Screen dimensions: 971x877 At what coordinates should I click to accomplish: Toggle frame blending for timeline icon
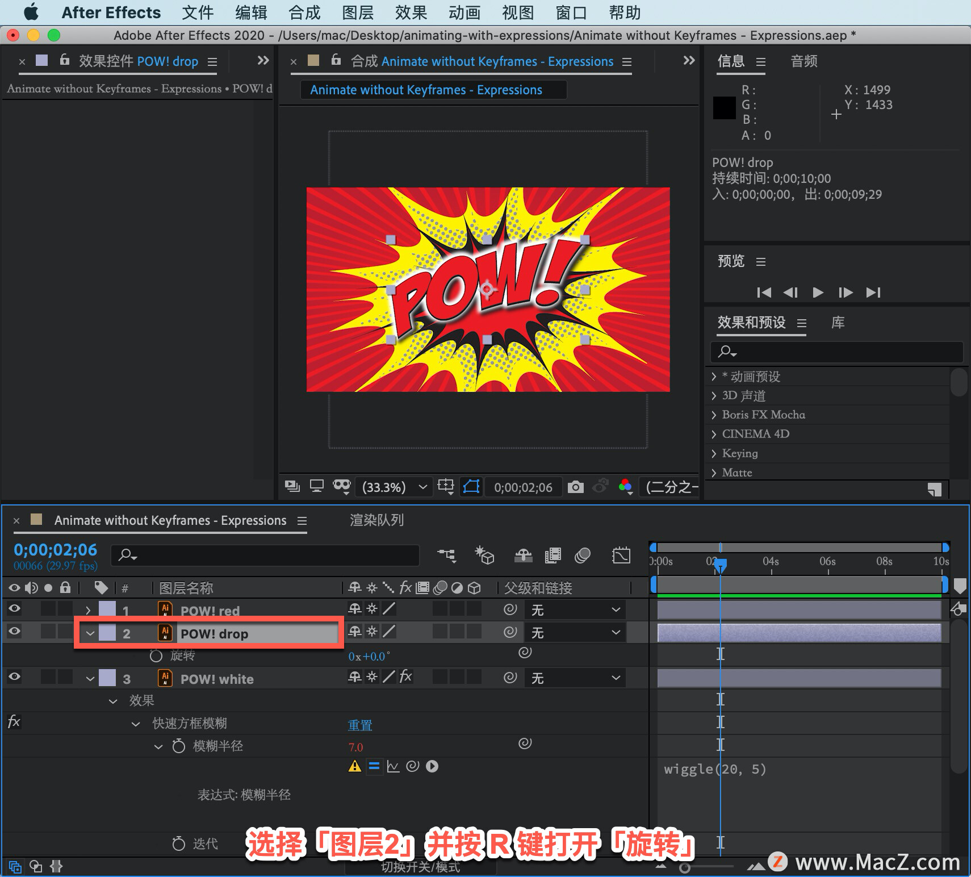click(x=553, y=555)
